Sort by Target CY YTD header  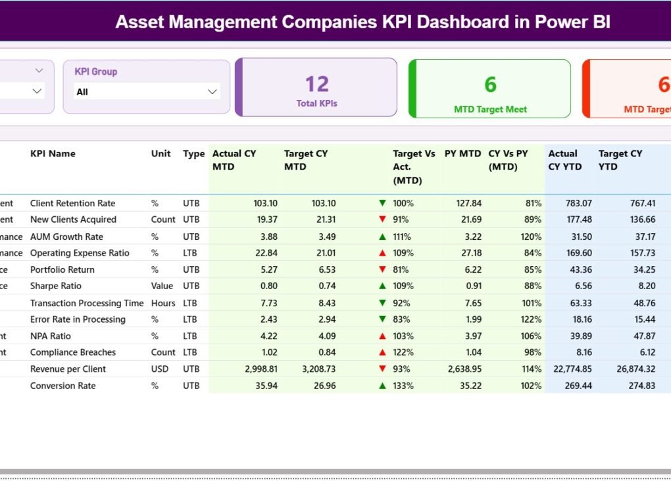[x=620, y=160]
